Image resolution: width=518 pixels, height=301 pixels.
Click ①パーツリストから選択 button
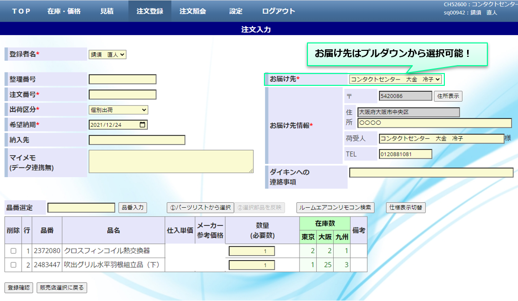200,208
